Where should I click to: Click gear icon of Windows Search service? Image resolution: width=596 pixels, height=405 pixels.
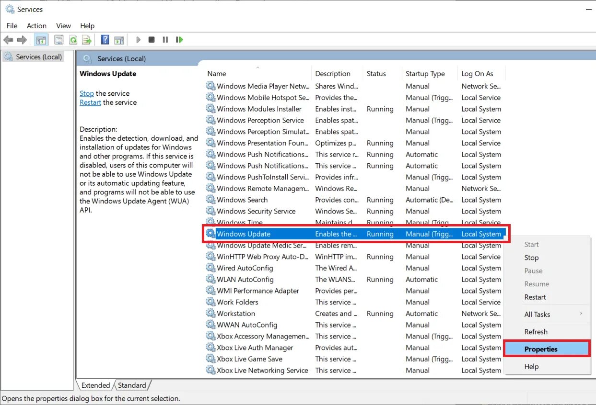pyautogui.click(x=211, y=200)
